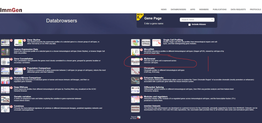Open the PROTOCOLS menu item

tap(255, 9)
